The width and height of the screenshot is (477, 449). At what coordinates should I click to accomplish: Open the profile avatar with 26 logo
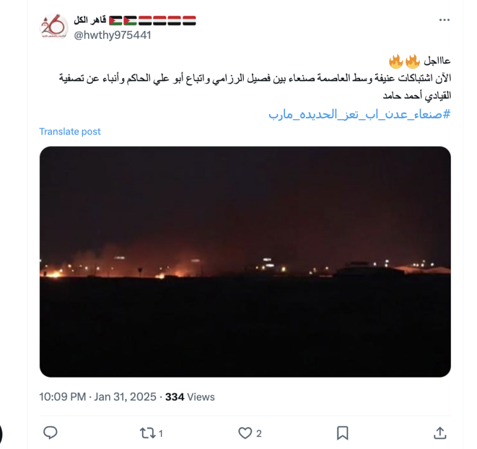tap(54, 27)
